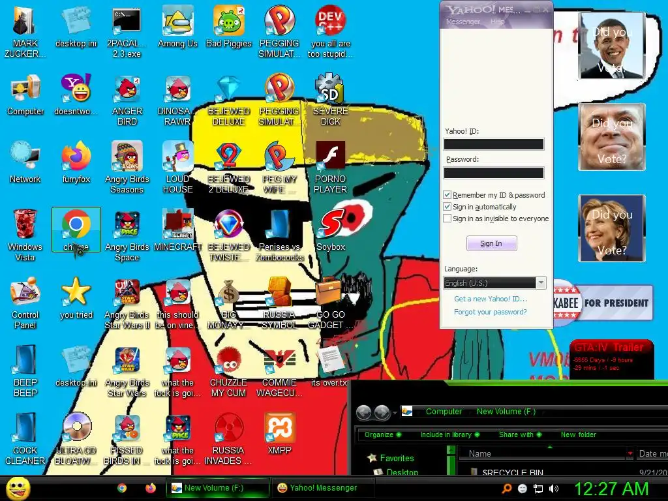Expand the Language dropdown in Yahoo Messenger
The height and width of the screenshot is (501, 668).
click(541, 283)
